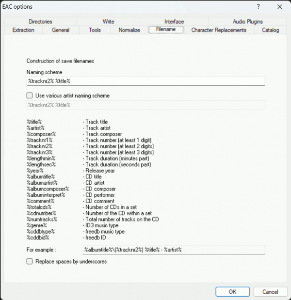This screenshot has width=291, height=300.
Task: Click the Naming scheme input field
Action: click(x=145, y=81)
